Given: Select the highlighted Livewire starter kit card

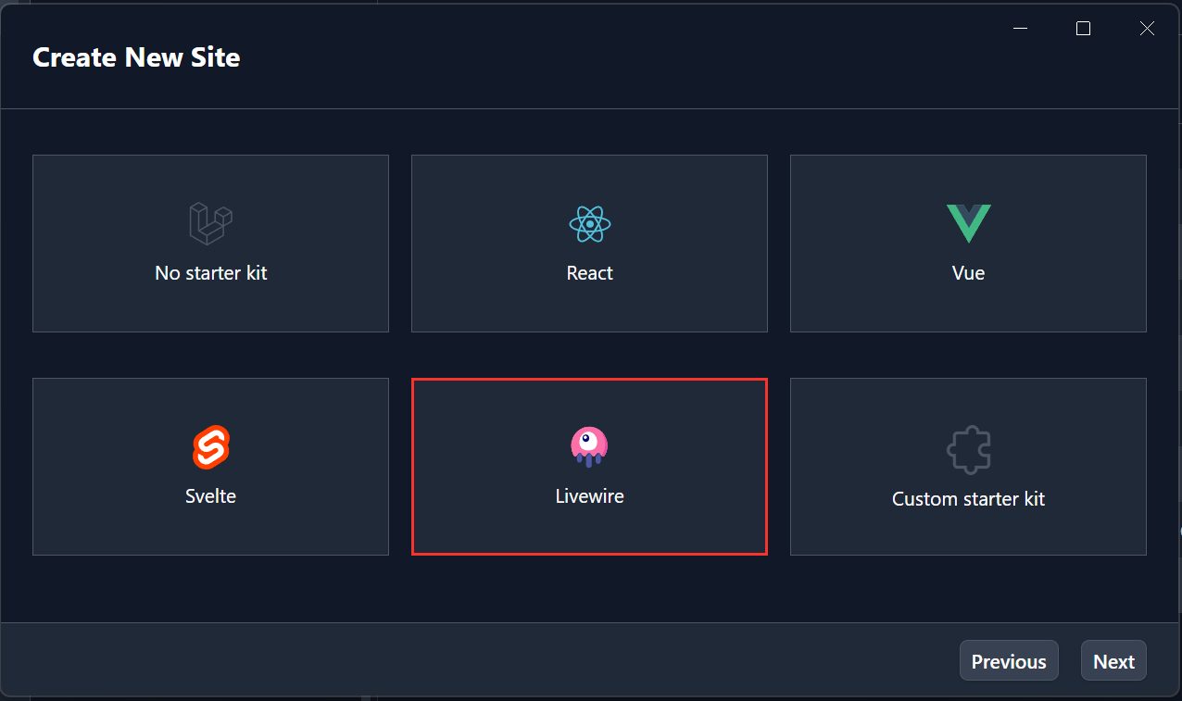Looking at the screenshot, I should click(x=589, y=467).
